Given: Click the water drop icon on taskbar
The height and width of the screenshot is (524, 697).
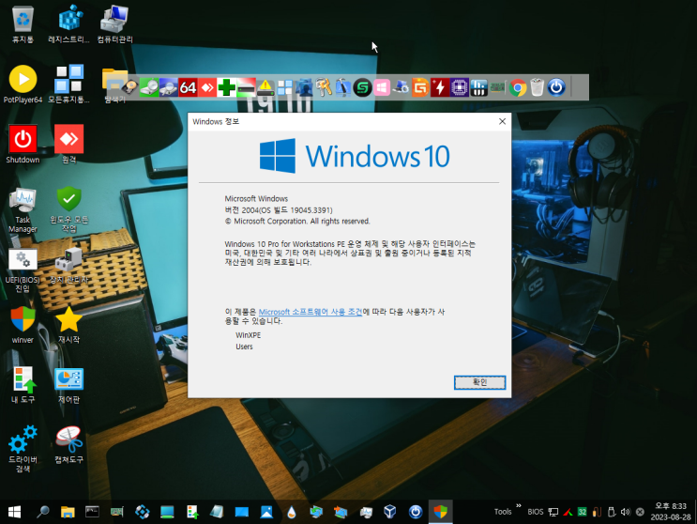Looking at the screenshot, I should tap(291, 512).
